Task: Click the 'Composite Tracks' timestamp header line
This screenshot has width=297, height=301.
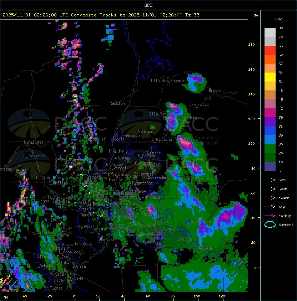Action: (x=101, y=15)
